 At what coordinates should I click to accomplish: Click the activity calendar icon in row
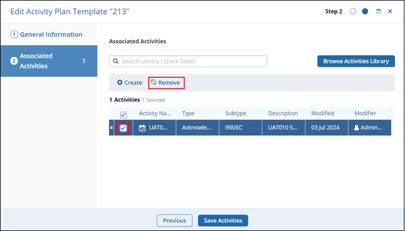(142, 128)
